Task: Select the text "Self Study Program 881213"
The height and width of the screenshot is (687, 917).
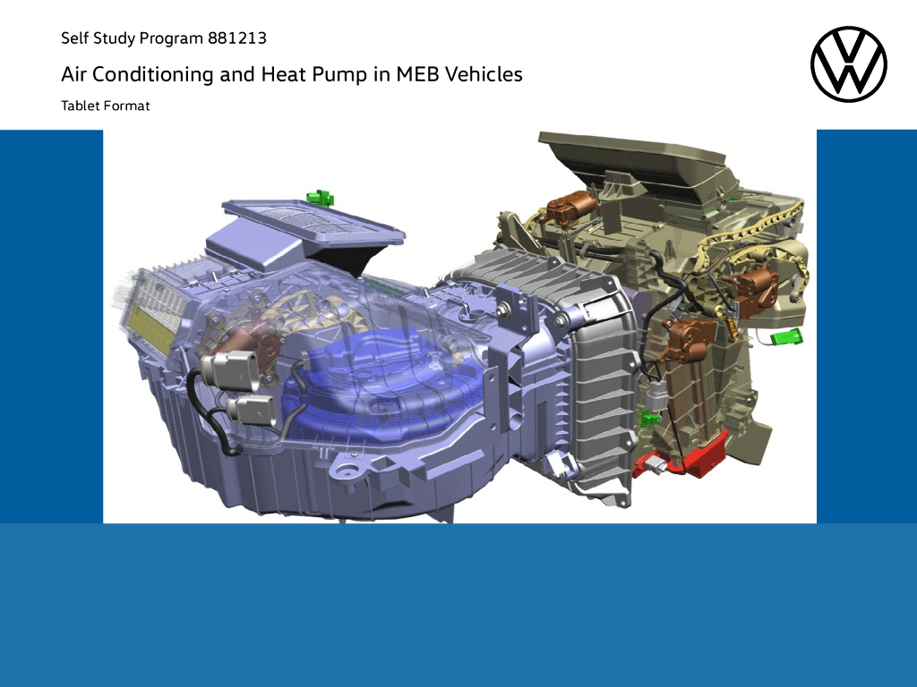Action: [x=164, y=38]
